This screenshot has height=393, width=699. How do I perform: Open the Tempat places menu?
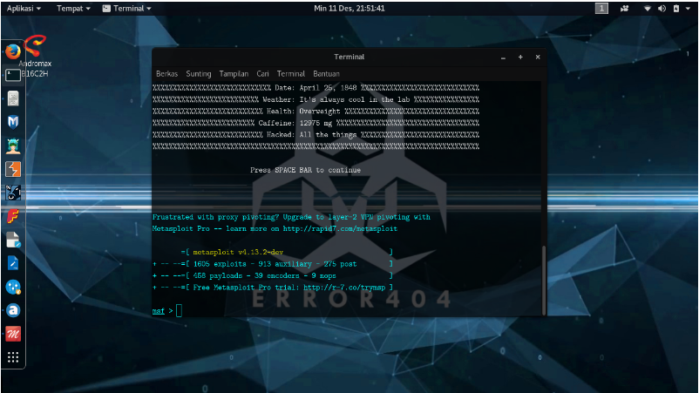click(73, 9)
